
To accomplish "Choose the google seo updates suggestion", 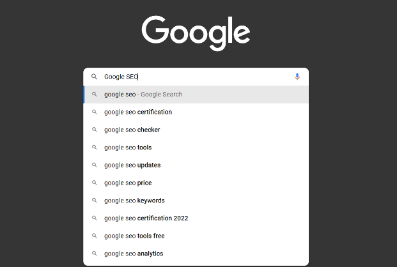I will click(x=196, y=165).
